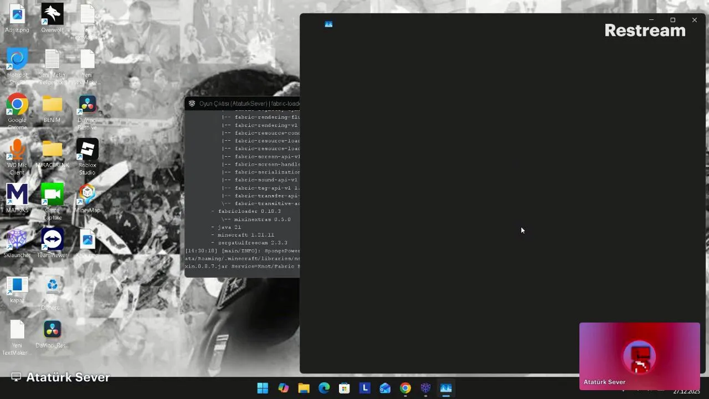Image resolution: width=709 pixels, height=399 pixels.
Task: Open the Recycle Bin on desktop
Action: click(52, 292)
